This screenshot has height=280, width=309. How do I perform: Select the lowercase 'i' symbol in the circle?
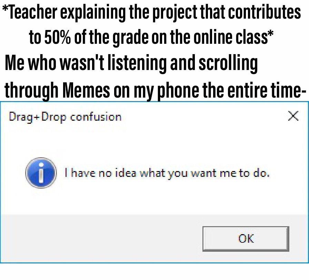[x=41, y=172]
